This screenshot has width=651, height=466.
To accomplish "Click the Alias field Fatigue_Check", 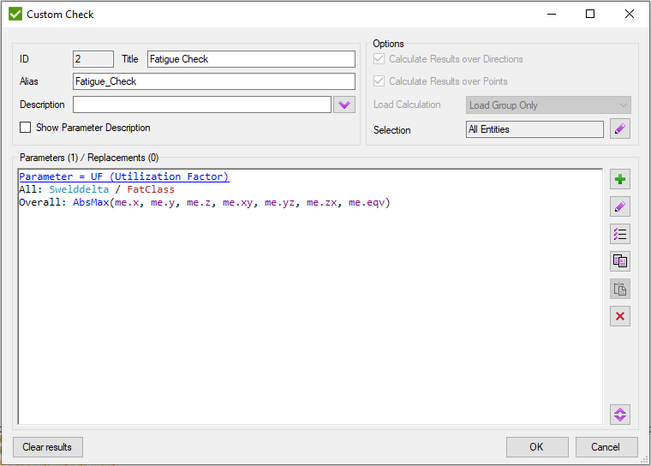I will pyautogui.click(x=214, y=81).
